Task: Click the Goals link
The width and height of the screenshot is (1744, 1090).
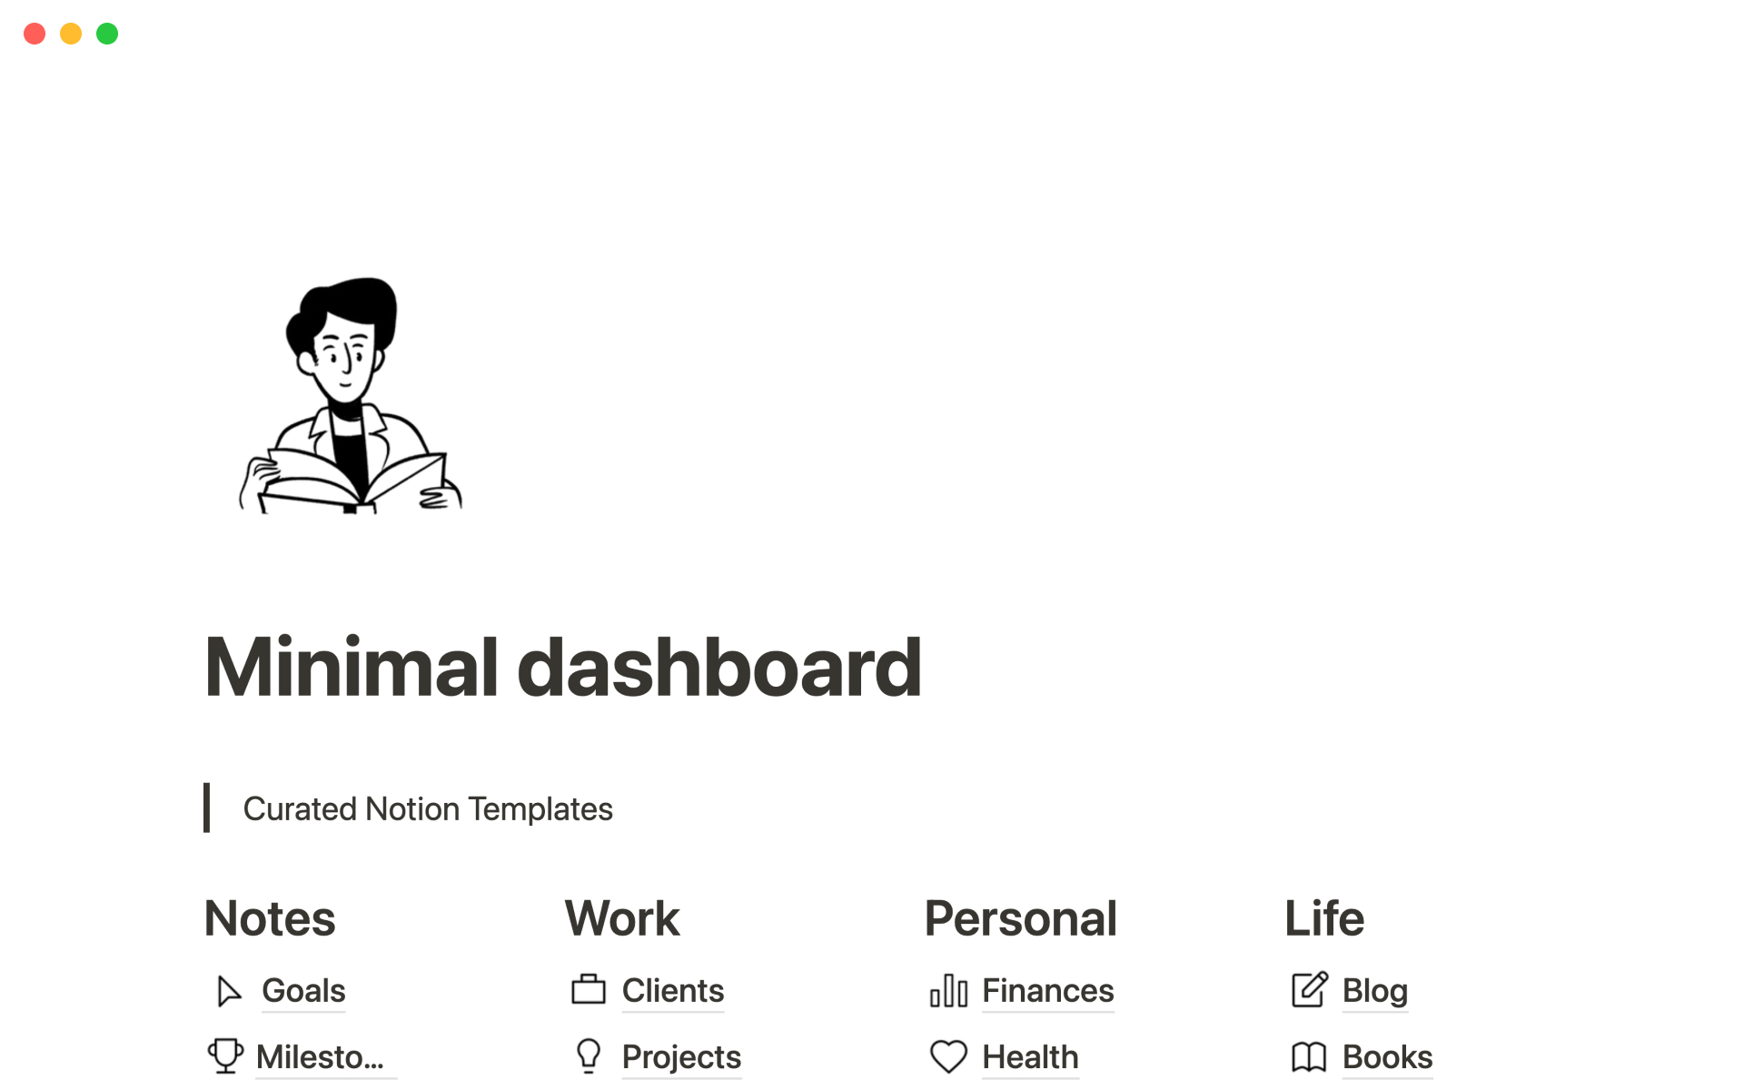Action: (302, 989)
